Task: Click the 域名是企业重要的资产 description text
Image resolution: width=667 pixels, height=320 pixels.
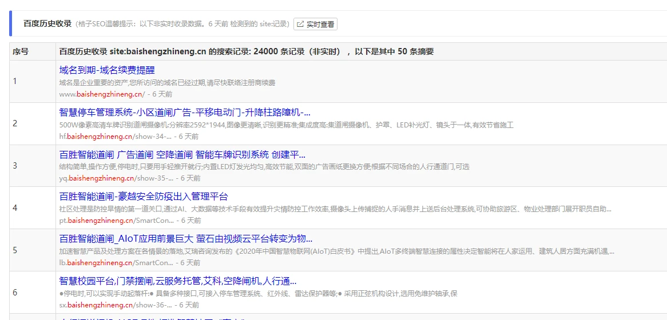Action: (167, 82)
